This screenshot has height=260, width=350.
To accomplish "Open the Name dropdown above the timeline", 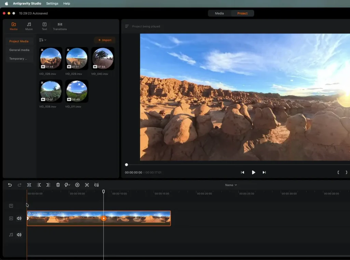I will pyautogui.click(x=231, y=185).
